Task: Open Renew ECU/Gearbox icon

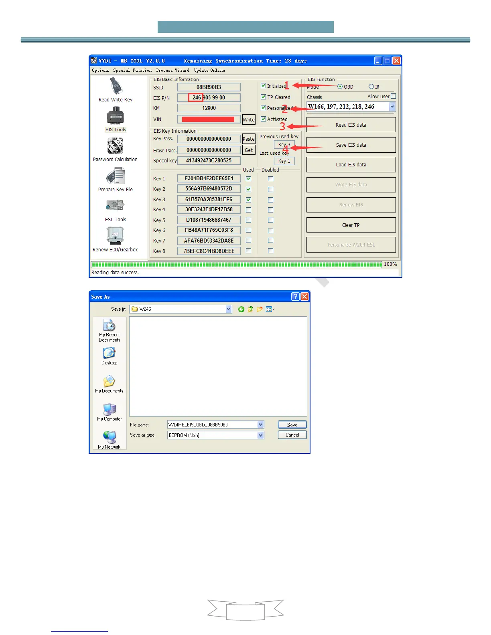Action: pos(115,236)
